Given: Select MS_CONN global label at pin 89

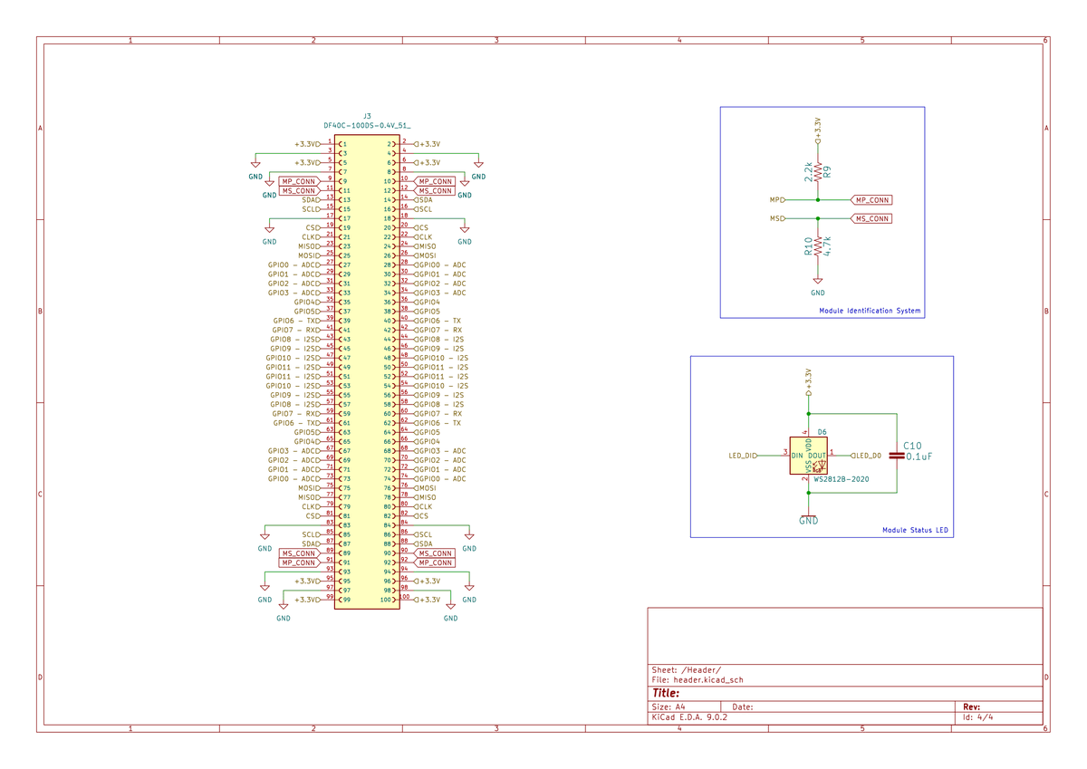Looking at the screenshot, I should pos(299,553).
